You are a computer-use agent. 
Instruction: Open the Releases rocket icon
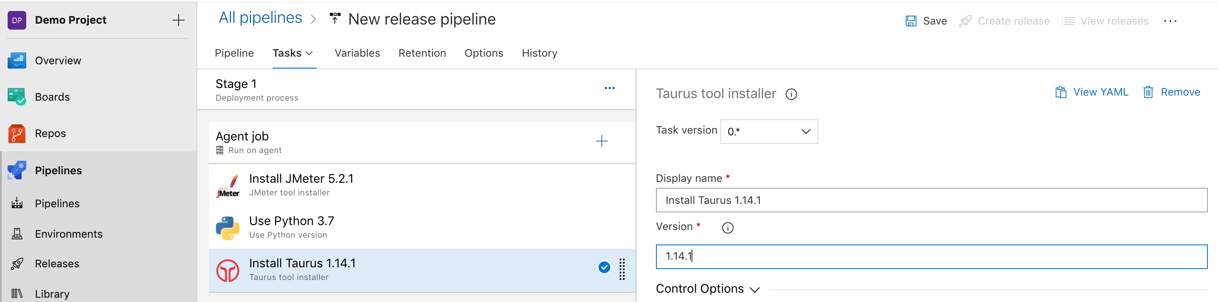[x=17, y=264]
